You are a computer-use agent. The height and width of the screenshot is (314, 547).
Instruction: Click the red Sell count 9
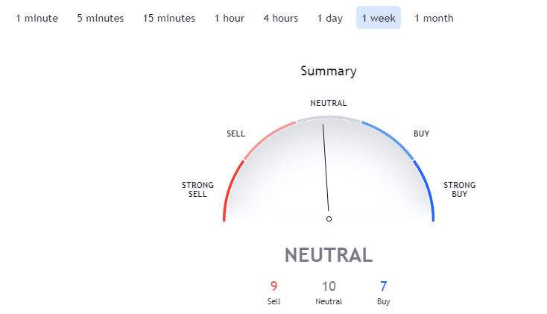(273, 286)
